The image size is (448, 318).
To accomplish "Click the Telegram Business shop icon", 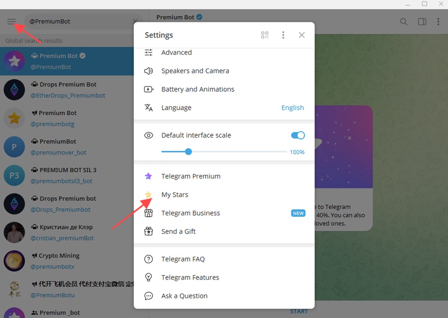I will tap(148, 213).
